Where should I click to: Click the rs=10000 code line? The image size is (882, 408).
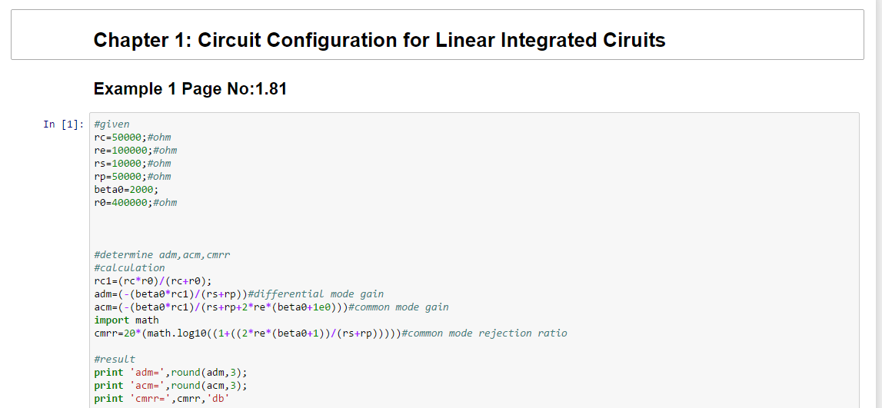click(132, 164)
